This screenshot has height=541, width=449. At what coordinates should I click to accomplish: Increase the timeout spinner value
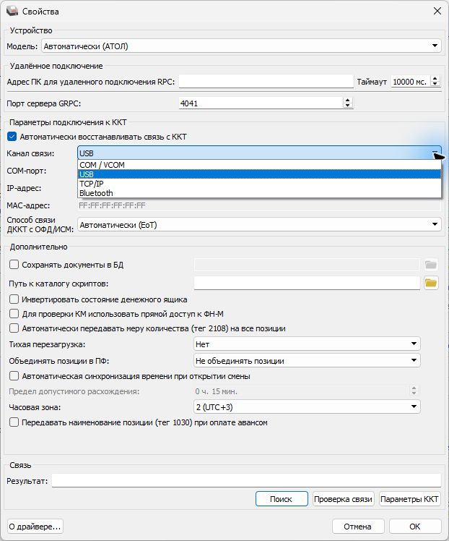tap(435, 79)
